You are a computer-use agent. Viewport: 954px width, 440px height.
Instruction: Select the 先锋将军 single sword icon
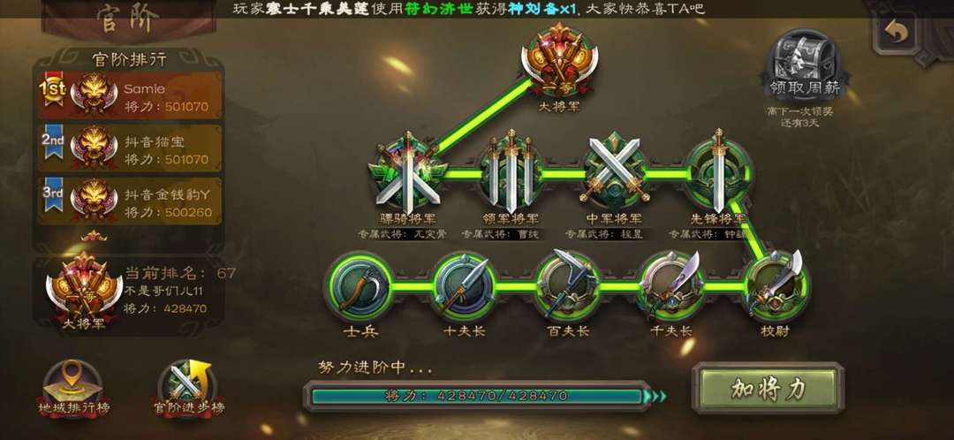(x=718, y=172)
